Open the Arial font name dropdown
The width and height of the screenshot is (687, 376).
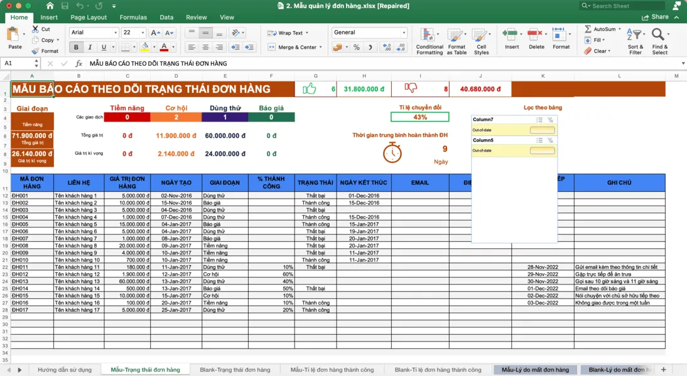click(116, 33)
